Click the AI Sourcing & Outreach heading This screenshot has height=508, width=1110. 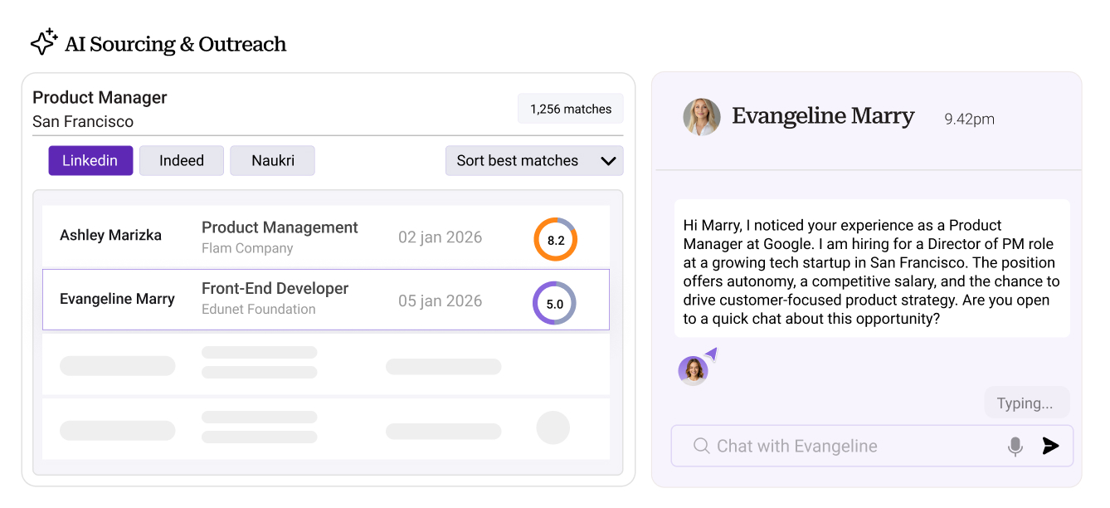[176, 44]
